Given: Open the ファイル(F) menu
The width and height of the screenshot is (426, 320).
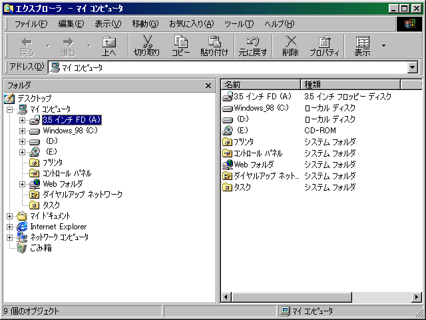Looking at the screenshot, I should (x=31, y=24).
